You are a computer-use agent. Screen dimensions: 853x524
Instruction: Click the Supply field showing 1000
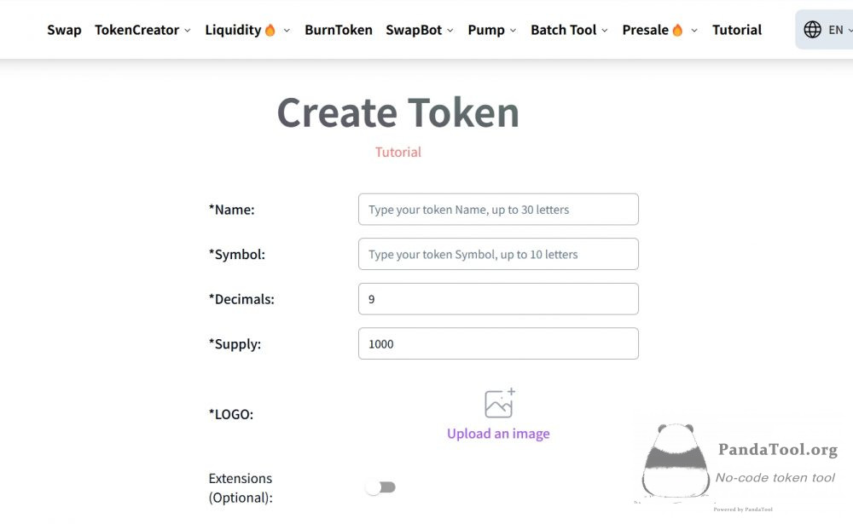(498, 343)
